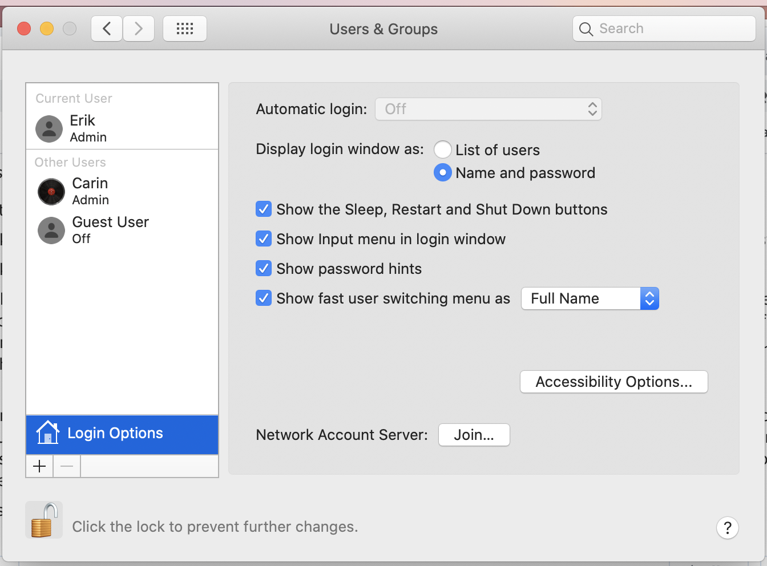767x566 pixels.
Task: Select the List of users radio button
Action: tap(443, 149)
